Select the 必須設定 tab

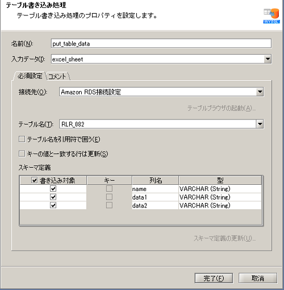[30, 76]
